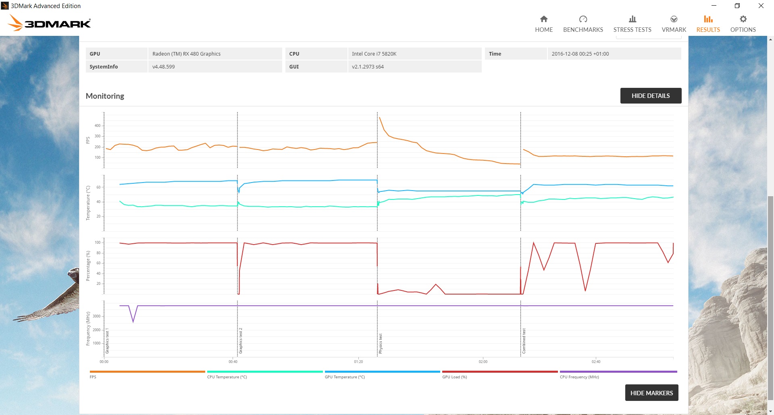774x415 pixels.
Task: Click scrollbar down arrow
Action: coord(770,411)
